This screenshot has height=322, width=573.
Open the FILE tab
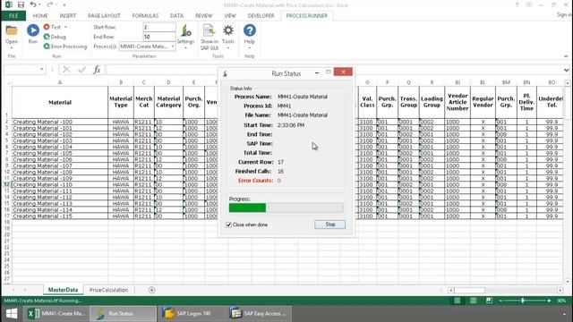pos(13,16)
